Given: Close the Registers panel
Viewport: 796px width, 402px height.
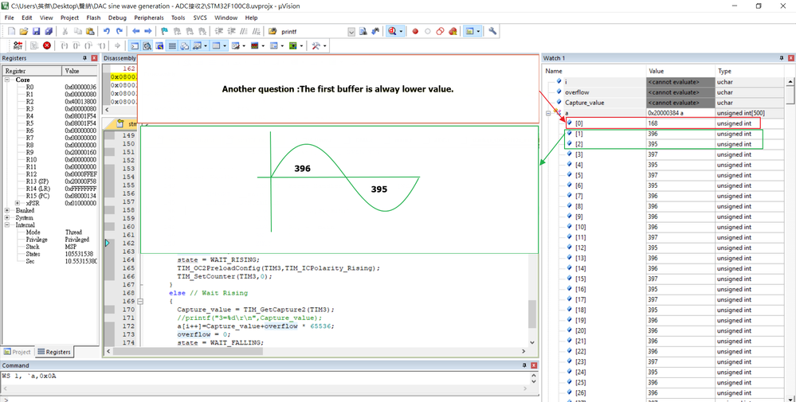Looking at the screenshot, I should point(94,58).
